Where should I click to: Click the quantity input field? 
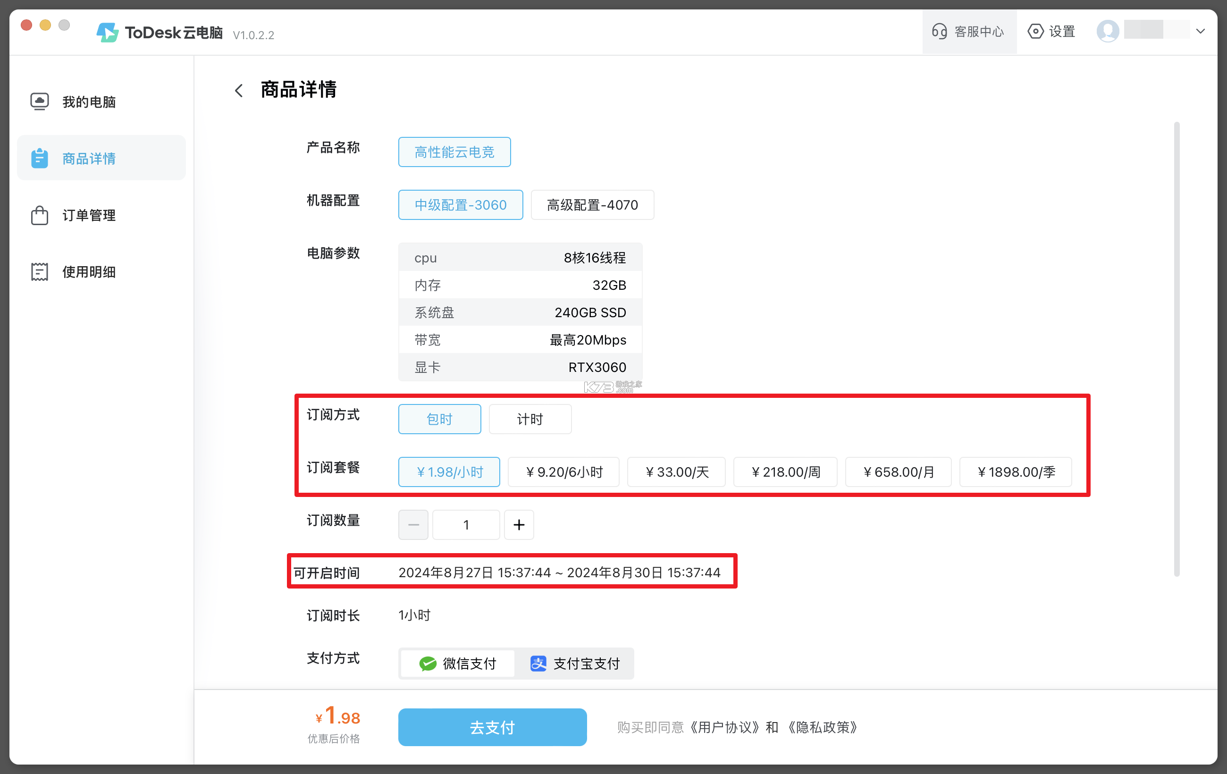pyautogui.click(x=465, y=524)
